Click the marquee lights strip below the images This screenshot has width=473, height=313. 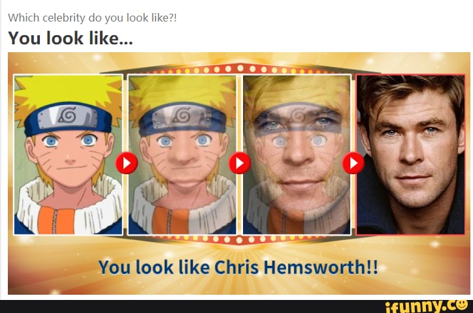coord(240,239)
